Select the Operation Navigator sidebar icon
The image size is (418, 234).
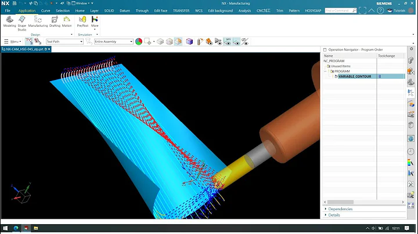(411, 93)
